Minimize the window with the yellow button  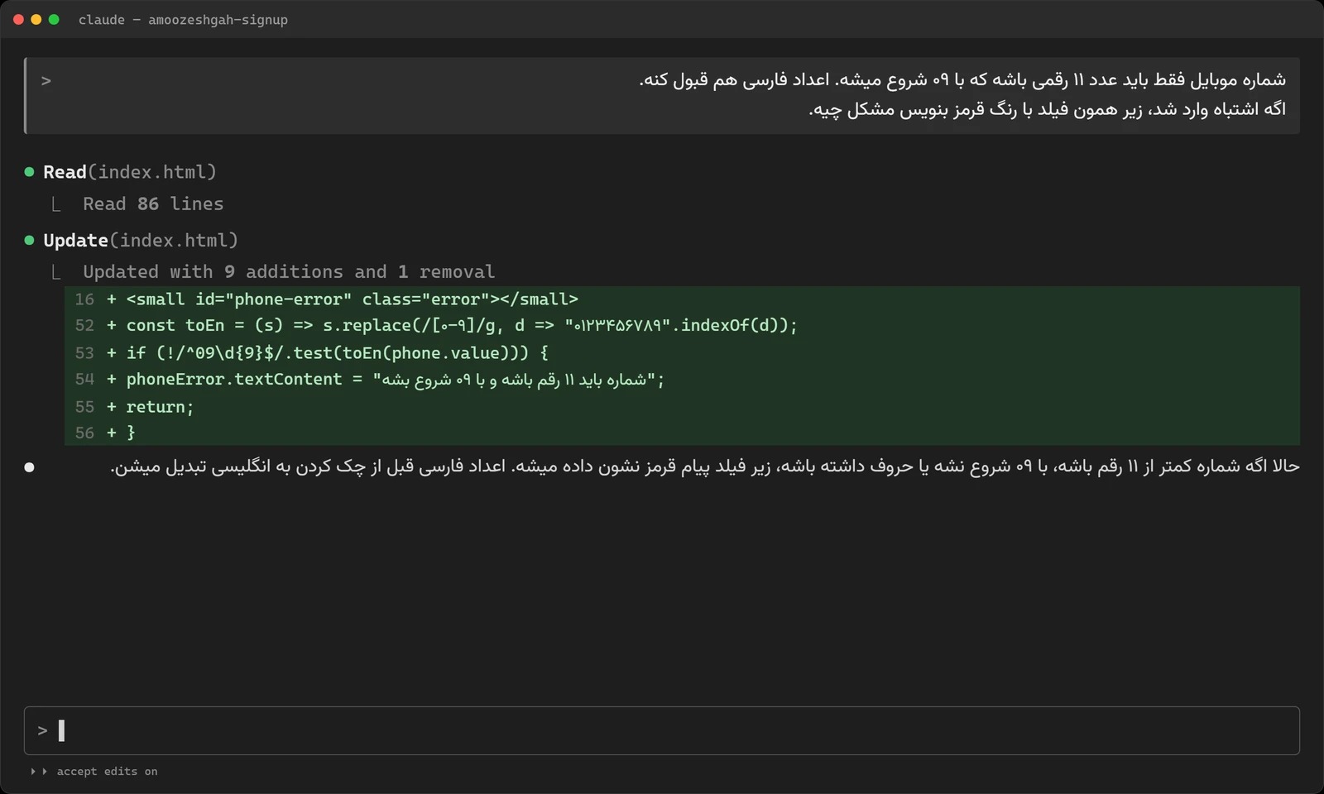click(36, 20)
